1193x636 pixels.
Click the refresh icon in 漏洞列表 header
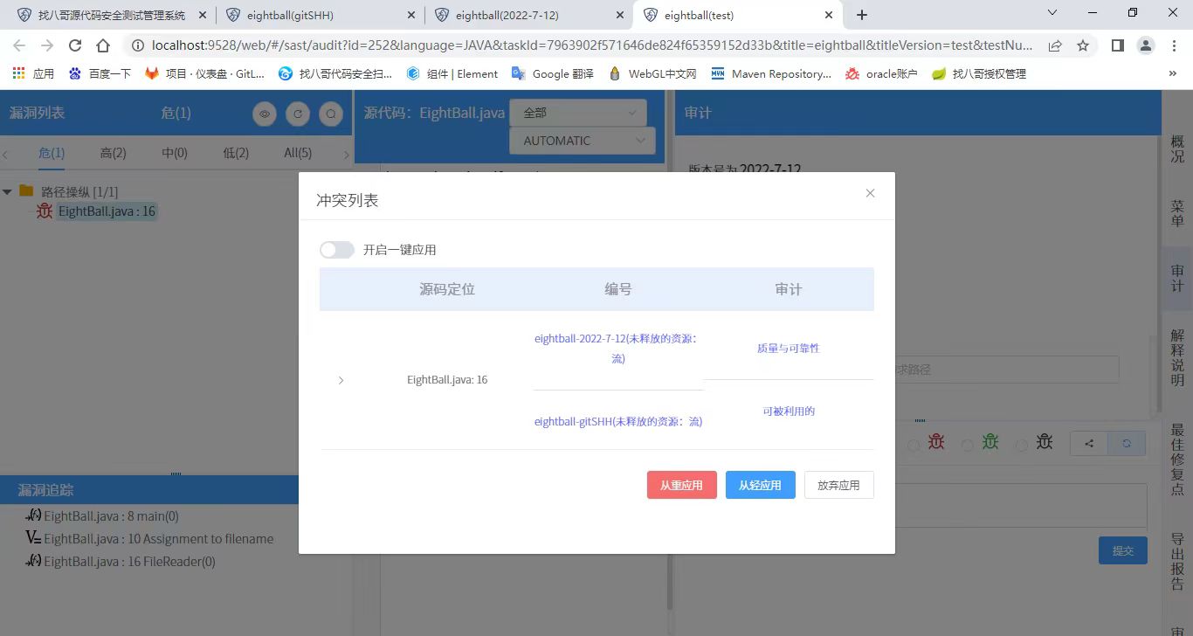coord(298,114)
